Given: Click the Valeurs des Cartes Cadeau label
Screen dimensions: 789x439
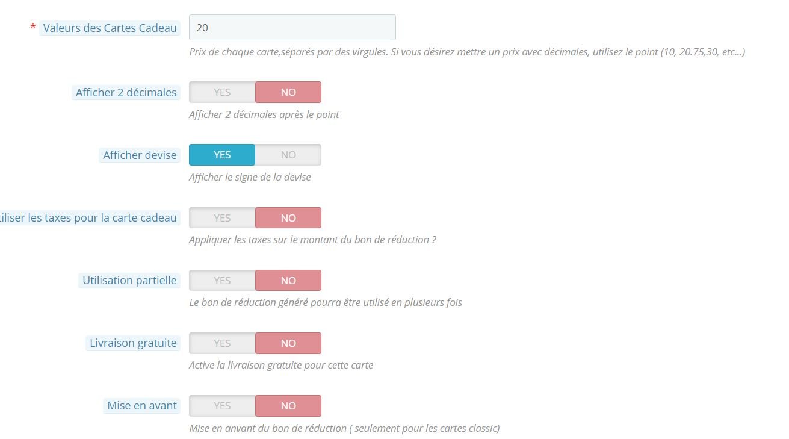Looking at the screenshot, I should pyautogui.click(x=110, y=28).
